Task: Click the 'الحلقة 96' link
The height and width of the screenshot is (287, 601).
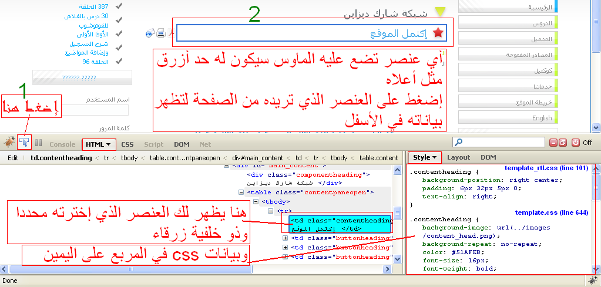Action: click(x=95, y=62)
